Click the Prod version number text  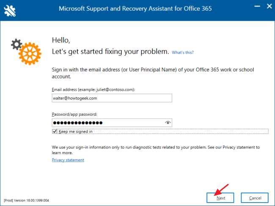click(x=26, y=200)
